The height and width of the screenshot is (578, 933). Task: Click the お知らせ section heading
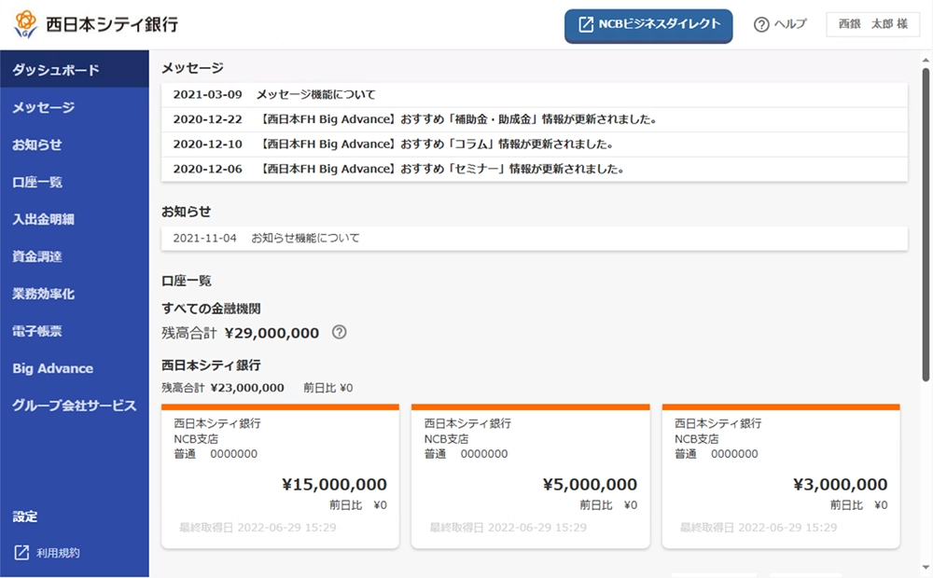pos(187,211)
